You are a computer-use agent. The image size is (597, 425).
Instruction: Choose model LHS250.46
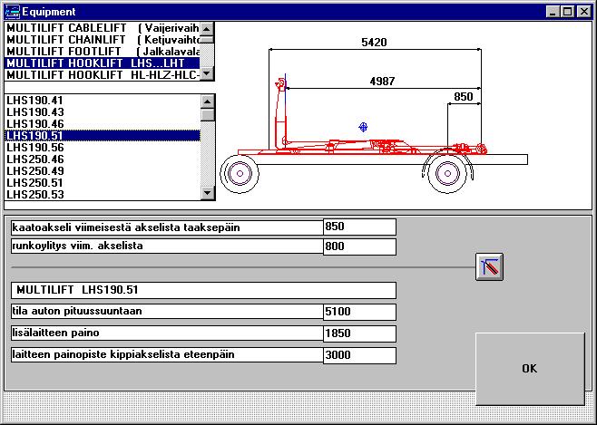coord(102,159)
